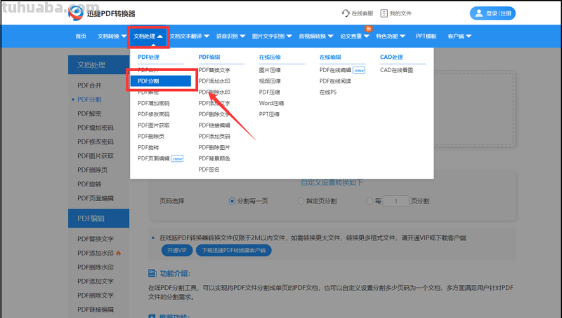
Task: Open PDF替换文字 in the left sidebar
Action: [96, 239]
